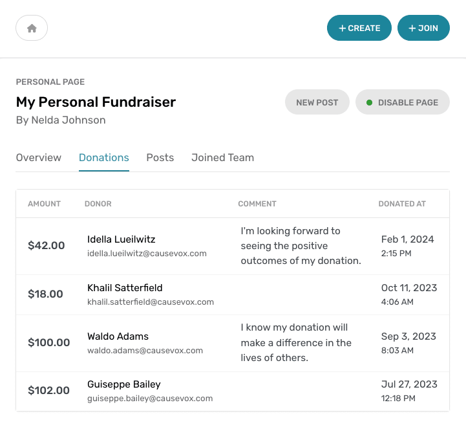This screenshot has width=466, height=429.
Task: Click the COMMENT column header
Action: click(x=257, y=204)
